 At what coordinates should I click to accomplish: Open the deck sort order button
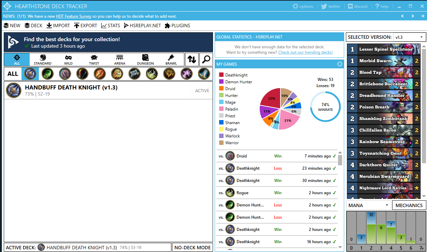click(192, 60)
